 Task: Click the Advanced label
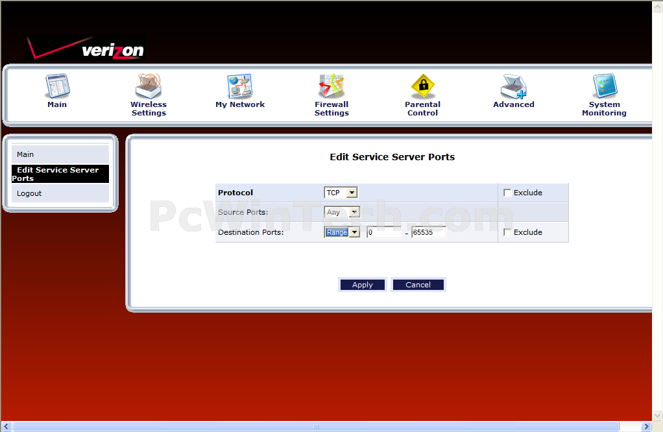513,104
